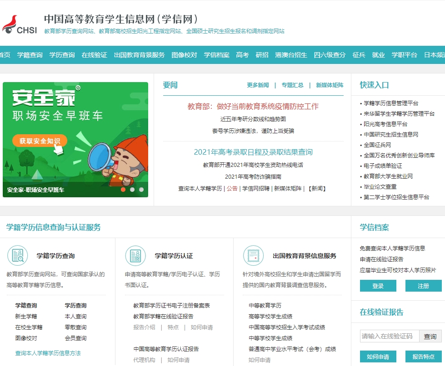Open 中等教育学历 link
The width and height of the screenshot is (445, 366).
tap(265, 306)
